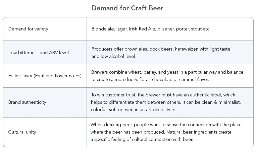257x154 pixels.
Task: Click the line beginning 'To win customer trust'
Action: tap(163, 95)
